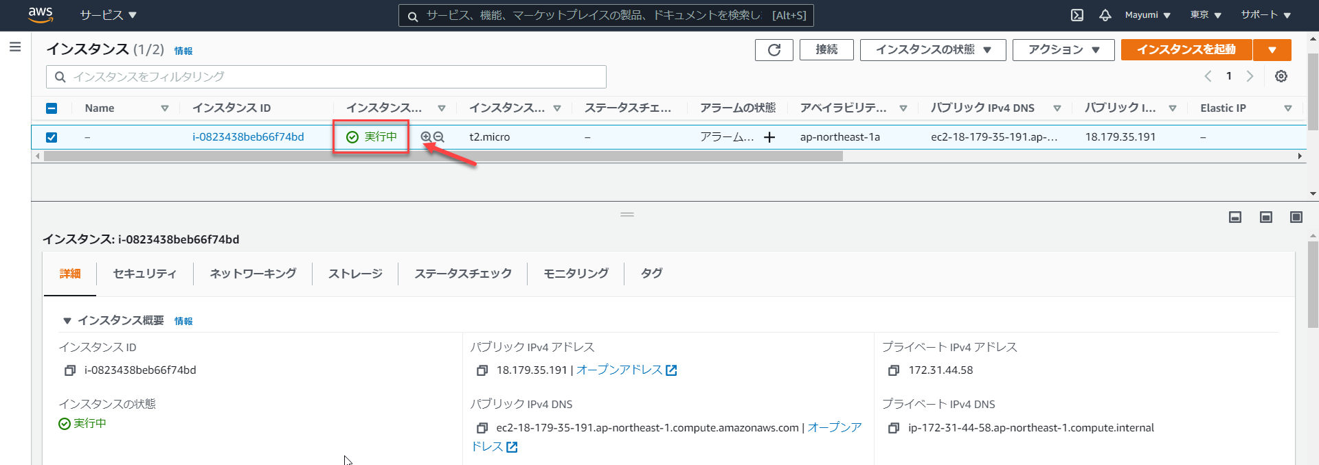Switch to the 詳細 tab
This screenshot has width=1319, height=465.
[x=70, y=274]
